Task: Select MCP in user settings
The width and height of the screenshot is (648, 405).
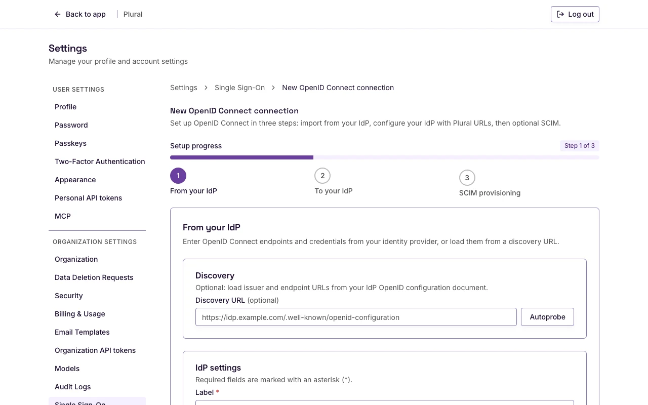Action: 97,216
